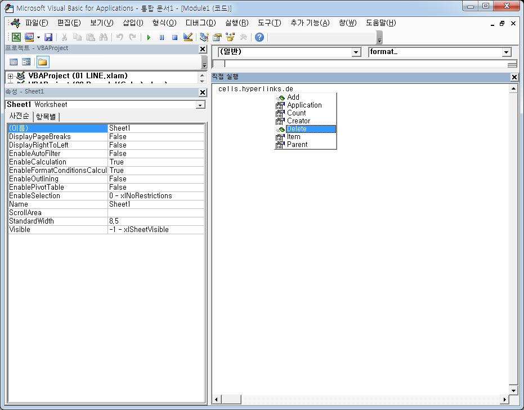Open Project Explorer toolbar icon
The height and width of the screenshot is (410, 524).
(204, 37)
